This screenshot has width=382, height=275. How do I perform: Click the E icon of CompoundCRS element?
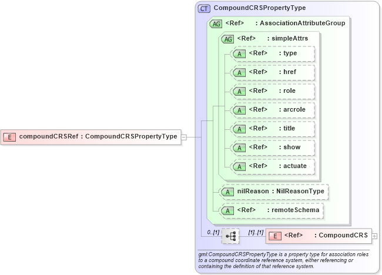pyautogui.click(x=275, y=236)
